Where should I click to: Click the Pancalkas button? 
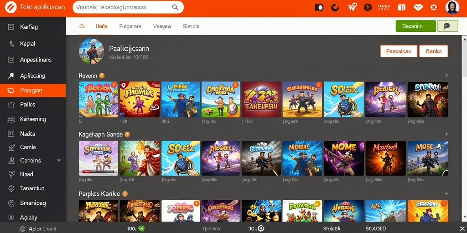(399, 51)
